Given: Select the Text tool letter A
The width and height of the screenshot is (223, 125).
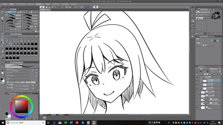Looking at the screenshot, I should point(2,70).
